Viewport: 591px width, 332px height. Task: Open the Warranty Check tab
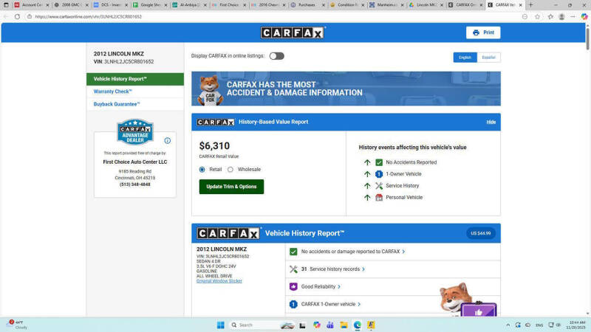click(x=113, y=91)
